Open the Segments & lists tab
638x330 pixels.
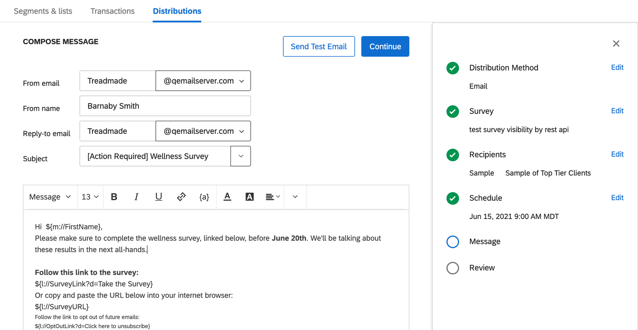[x=43, y=11]
